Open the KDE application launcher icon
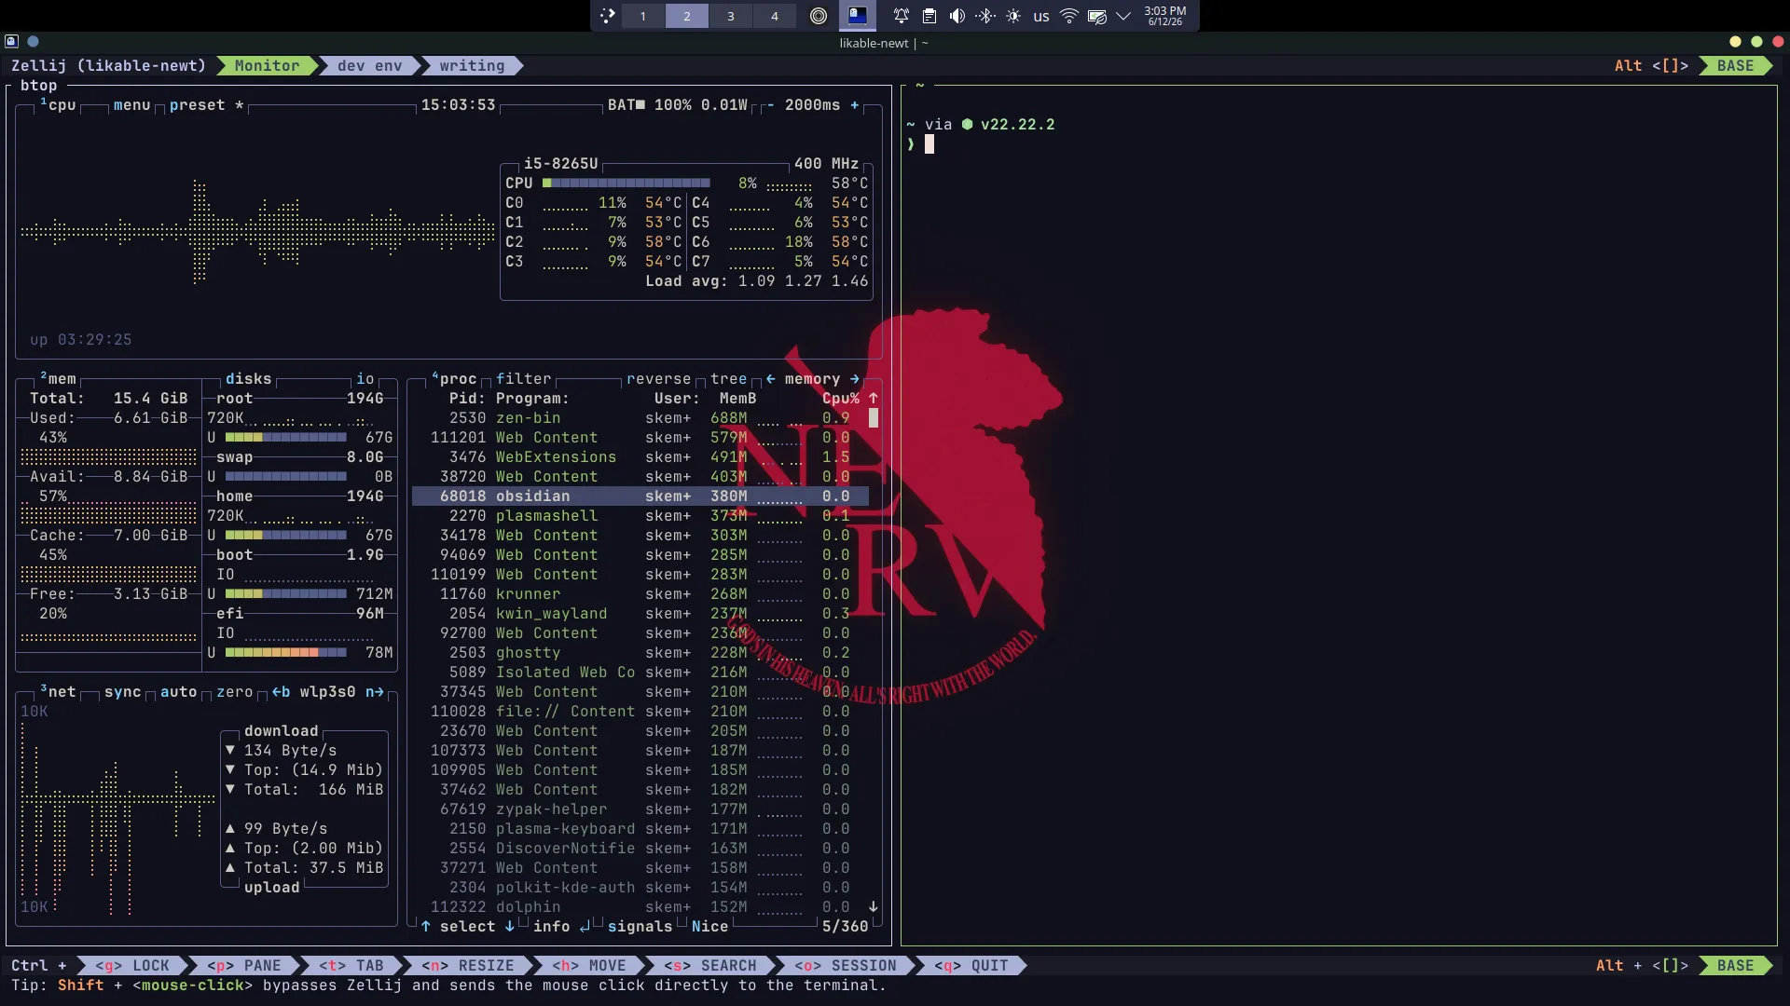 click(607, 16)
